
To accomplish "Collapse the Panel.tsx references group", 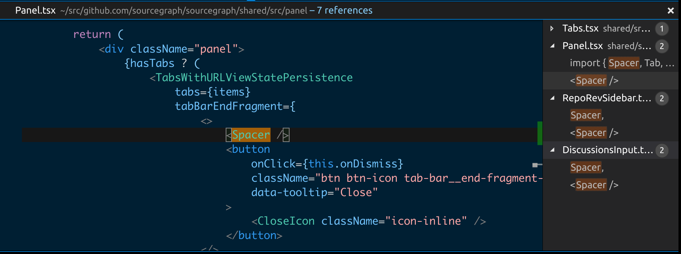I will click(x=552, y=46).
